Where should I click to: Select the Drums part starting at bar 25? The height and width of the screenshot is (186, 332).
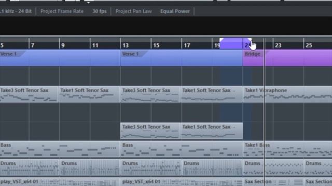click(x=318, y=167)
